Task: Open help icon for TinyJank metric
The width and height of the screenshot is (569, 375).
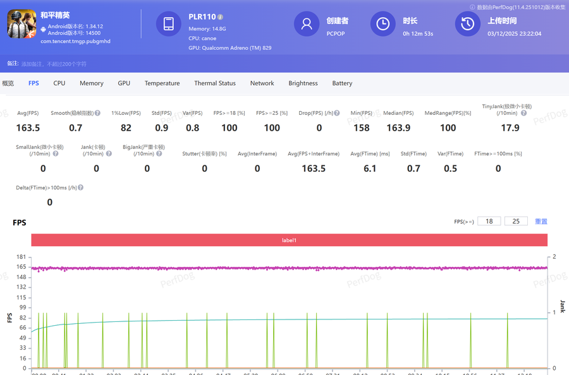Action: (x=522, y=113)
